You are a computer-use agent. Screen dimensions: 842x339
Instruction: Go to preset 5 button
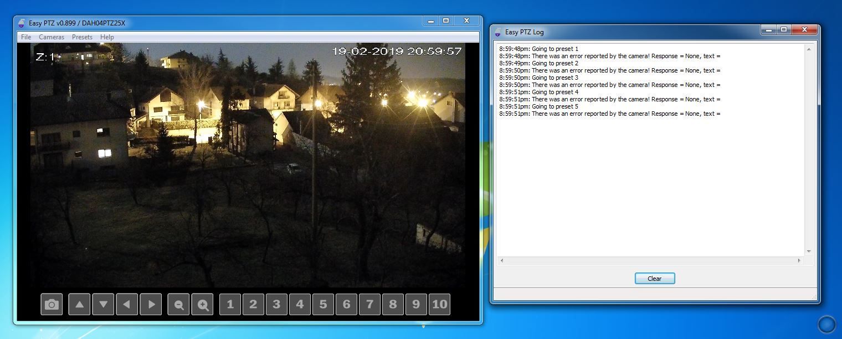323,305
